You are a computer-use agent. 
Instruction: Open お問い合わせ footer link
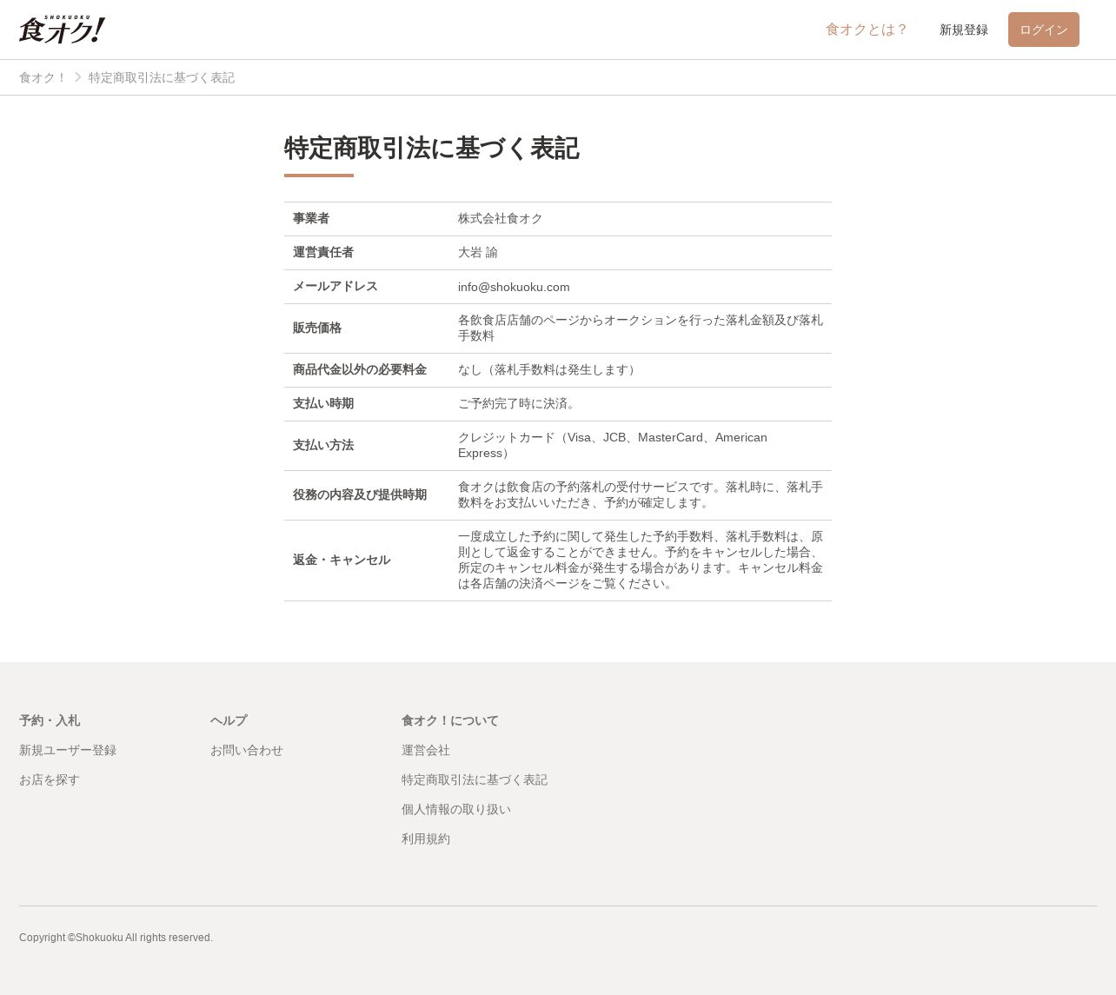(x=247, y=750)
